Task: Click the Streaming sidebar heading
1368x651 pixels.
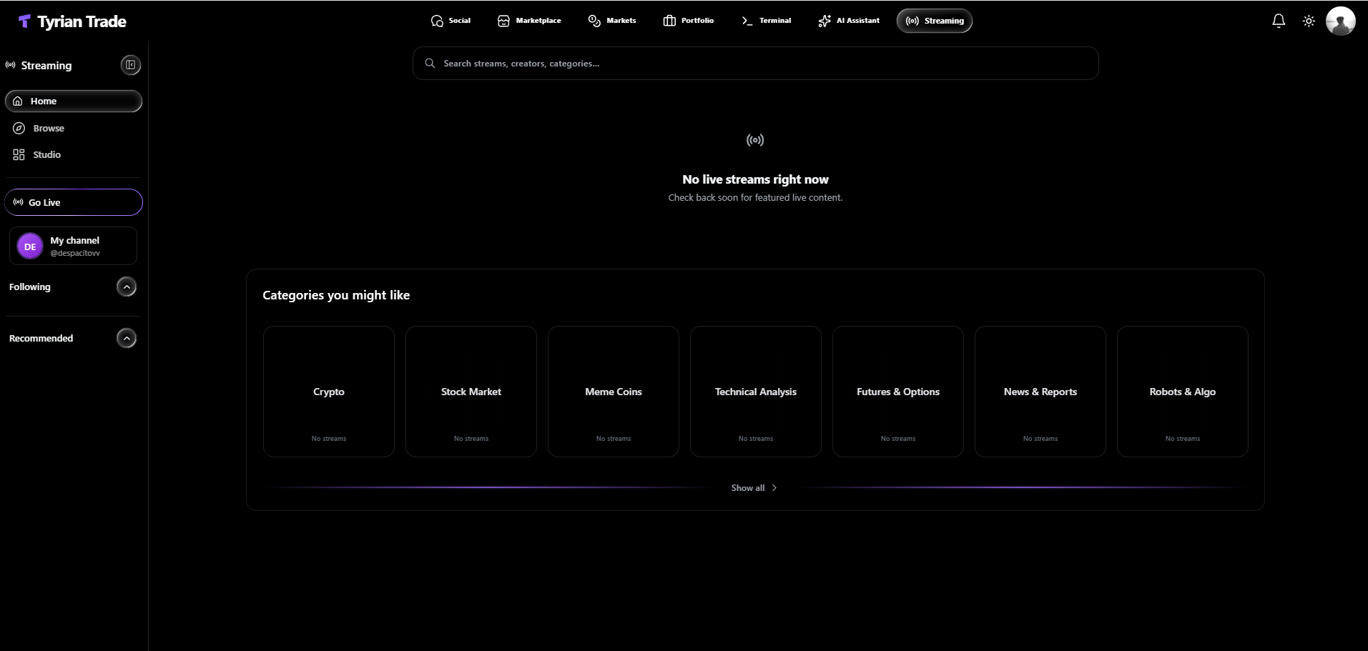Action: point(46,65)
